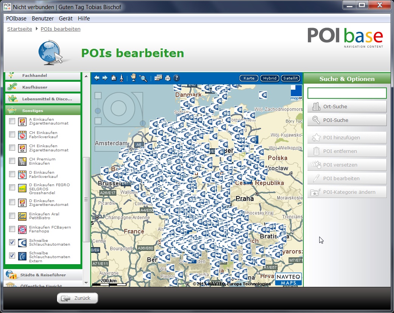Click the map zoom slider handle
This screenshot has width=394, height=313.
(x=98, y=111)
